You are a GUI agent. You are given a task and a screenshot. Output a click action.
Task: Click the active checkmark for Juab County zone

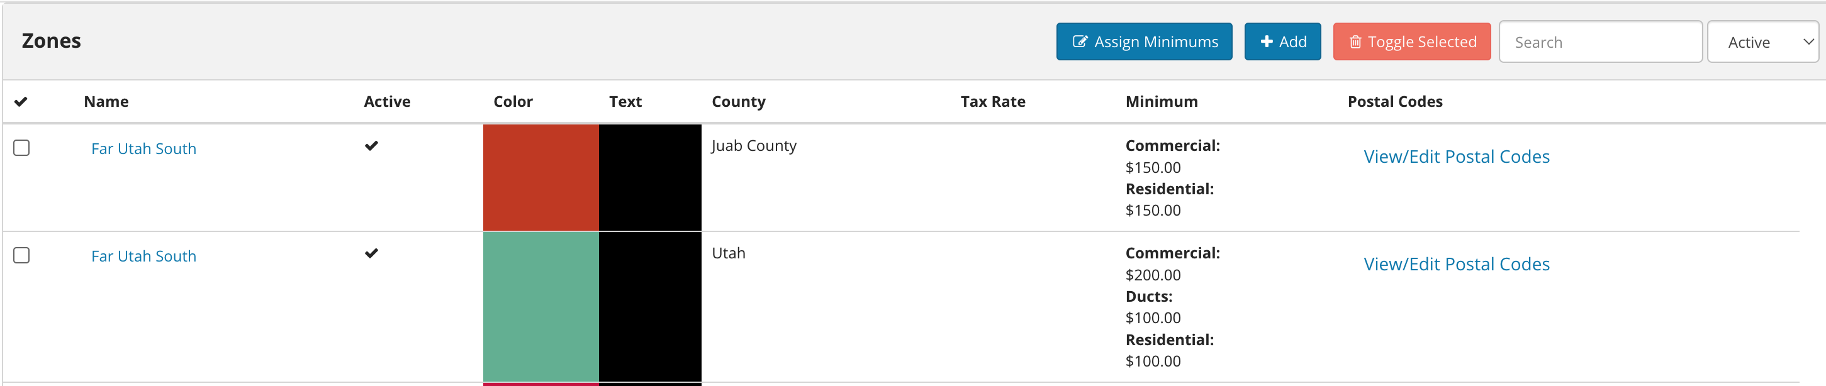coord(371,146)
